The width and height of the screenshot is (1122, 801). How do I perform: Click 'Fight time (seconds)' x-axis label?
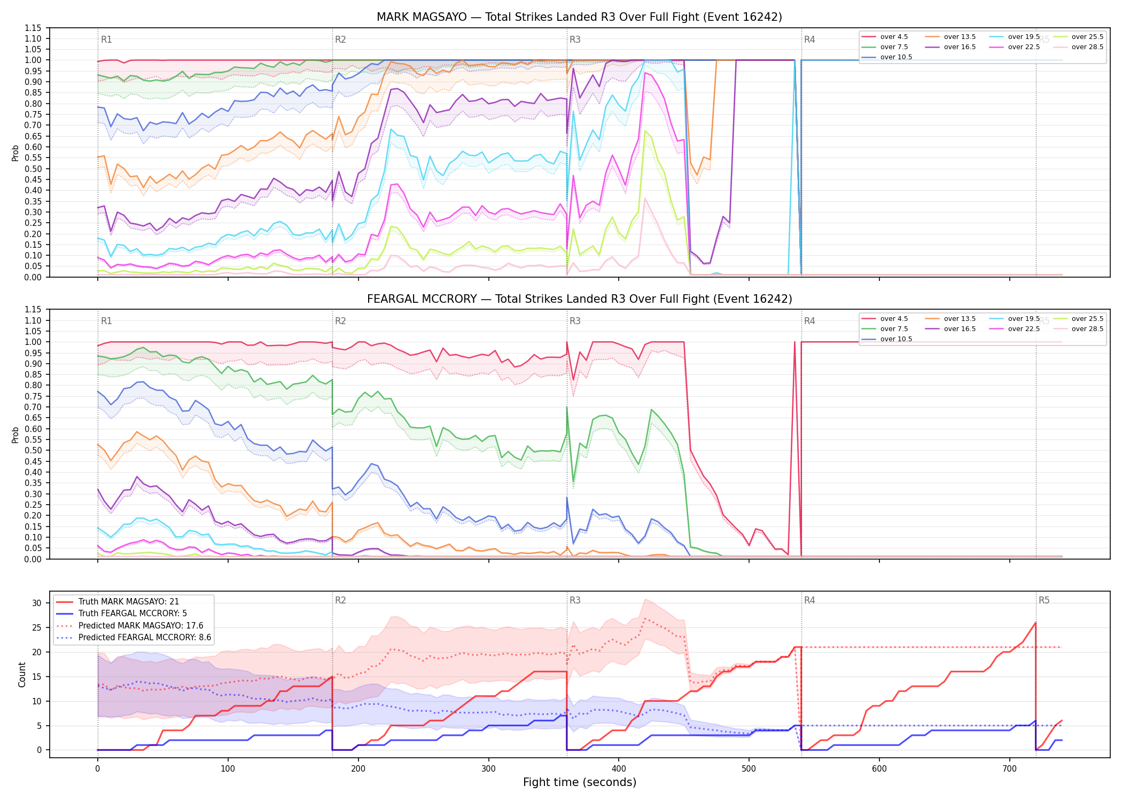pos(580,782)
